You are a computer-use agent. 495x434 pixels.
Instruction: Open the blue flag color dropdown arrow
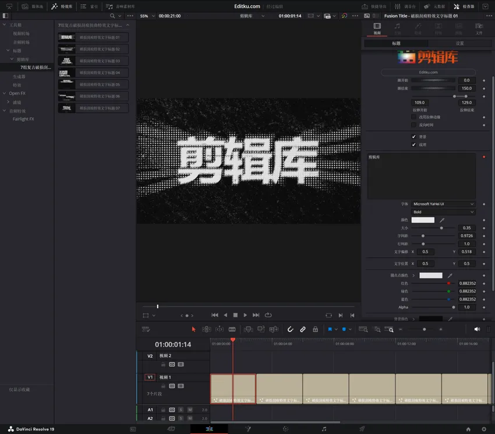click(336, 330)
